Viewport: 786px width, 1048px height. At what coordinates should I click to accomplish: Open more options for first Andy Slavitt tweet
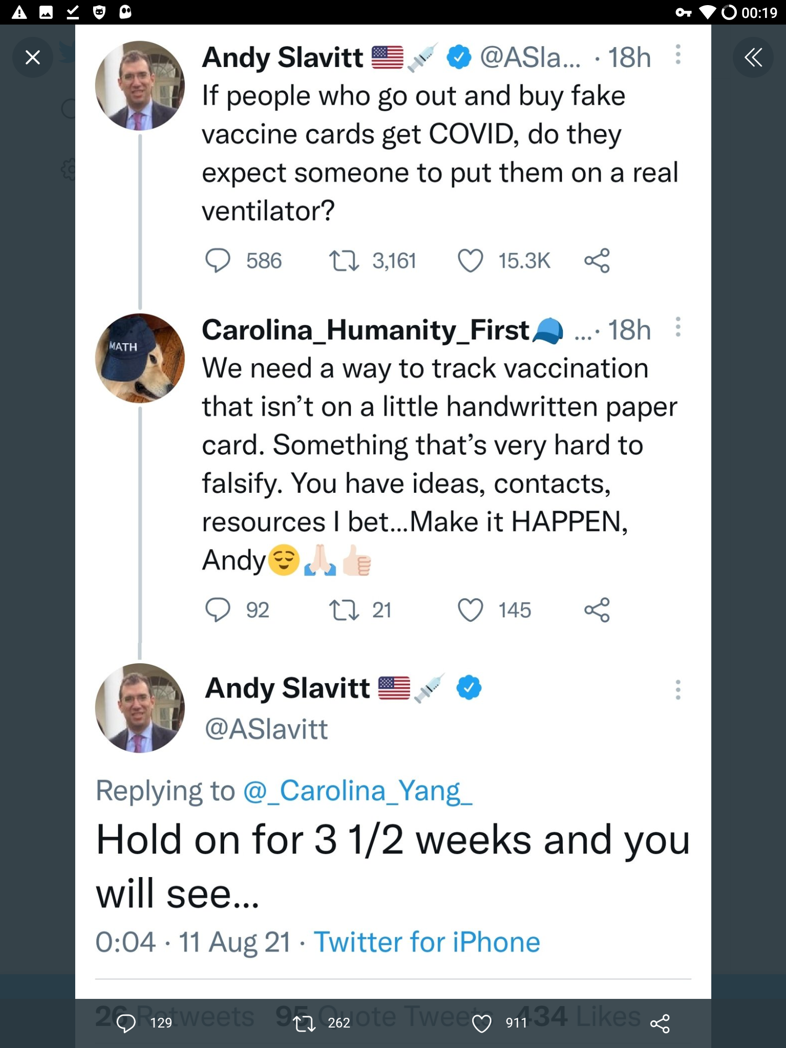pos(678,55)
